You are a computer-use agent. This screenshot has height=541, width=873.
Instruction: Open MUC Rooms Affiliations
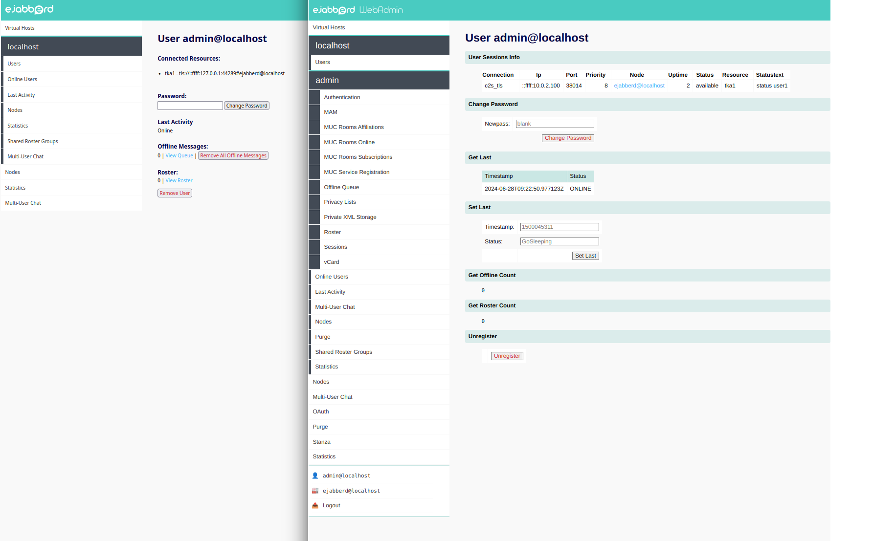pos(354,127)
